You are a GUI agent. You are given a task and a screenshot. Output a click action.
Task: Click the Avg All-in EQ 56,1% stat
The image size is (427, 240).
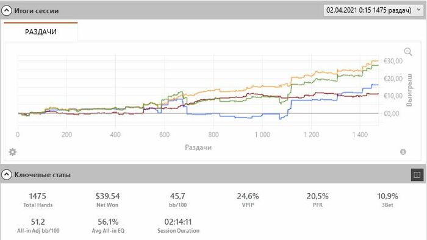(108, 225)
